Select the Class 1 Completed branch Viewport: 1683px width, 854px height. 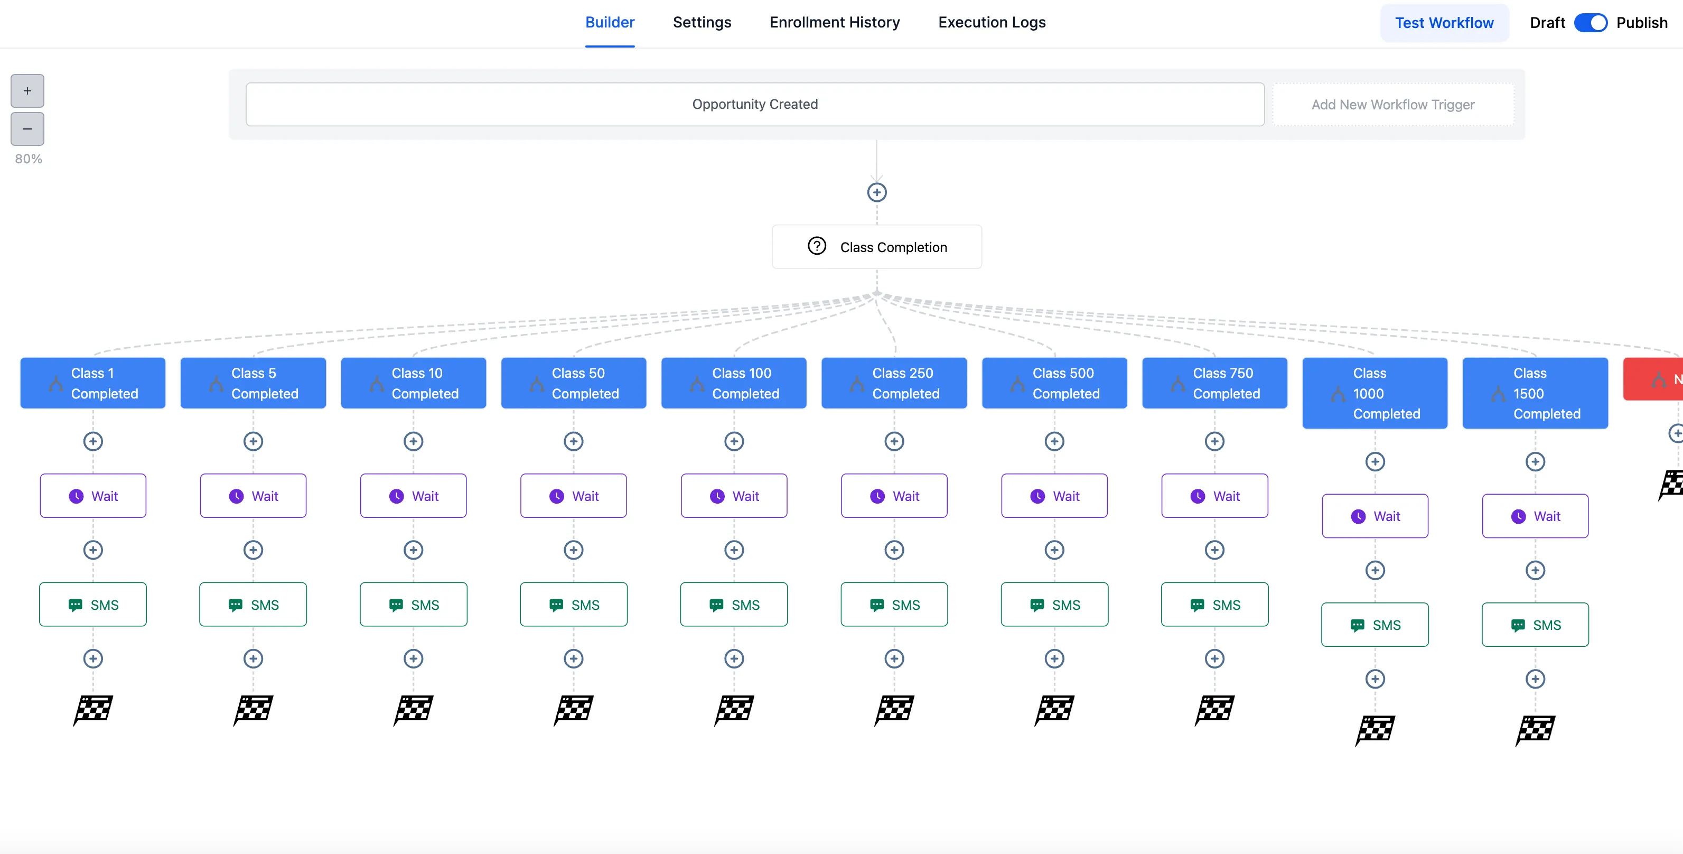point(93,383)
